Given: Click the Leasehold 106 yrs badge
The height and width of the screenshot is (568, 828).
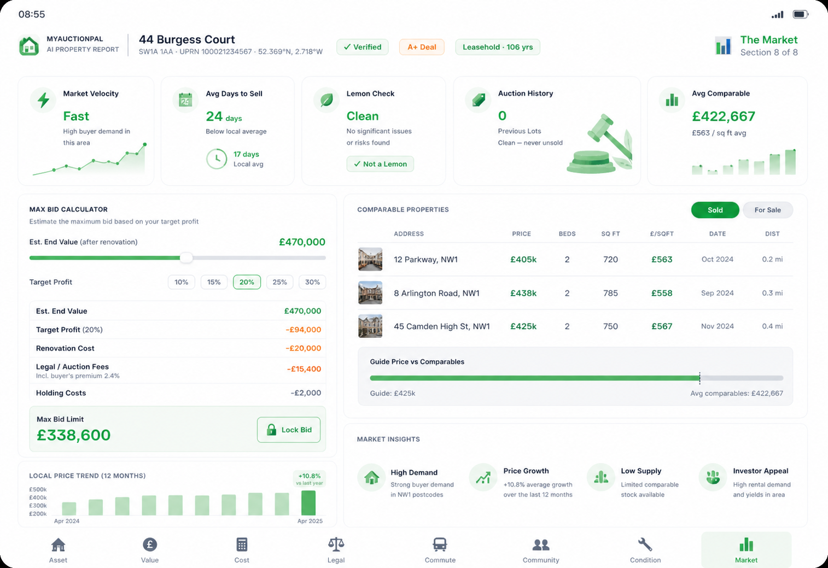Looking at the screenshot, I should click(x=498, y=47).
